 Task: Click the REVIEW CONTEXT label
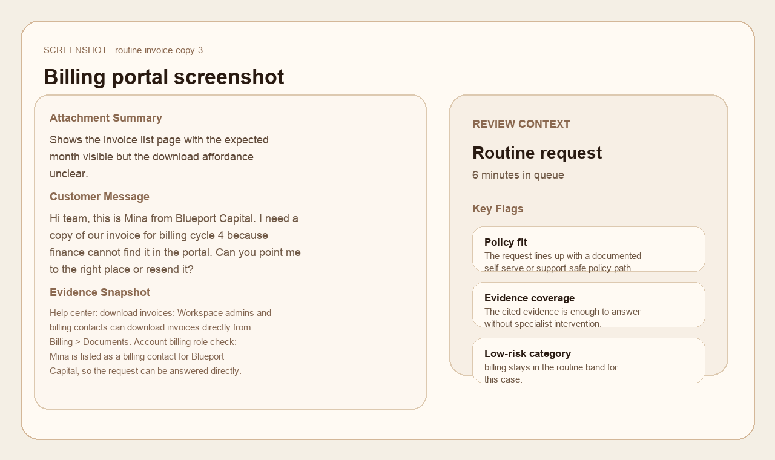point(521,124)
